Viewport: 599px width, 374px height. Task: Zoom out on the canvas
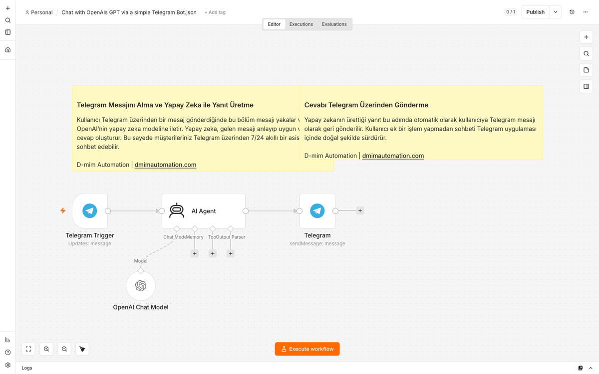64,349
